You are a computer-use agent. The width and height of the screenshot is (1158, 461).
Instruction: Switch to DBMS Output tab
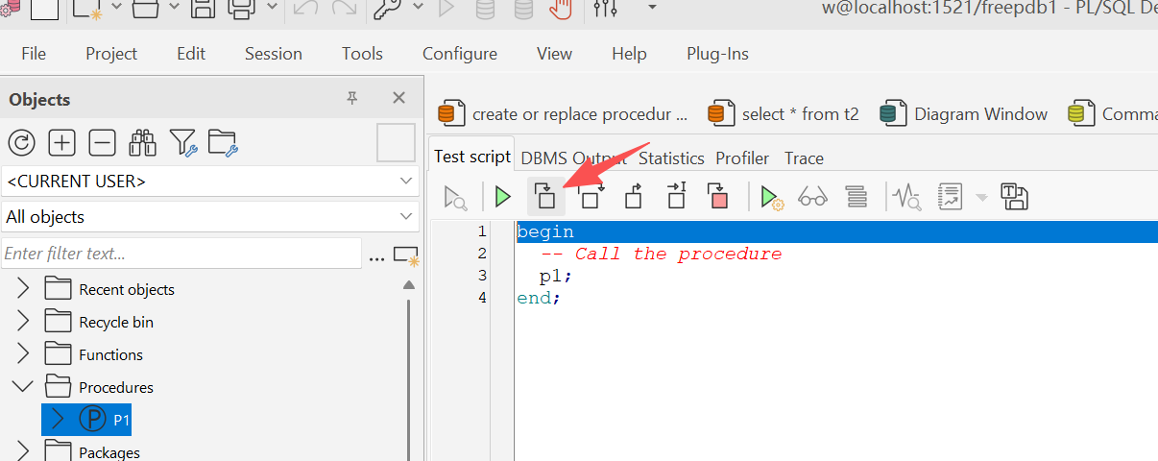574,158
